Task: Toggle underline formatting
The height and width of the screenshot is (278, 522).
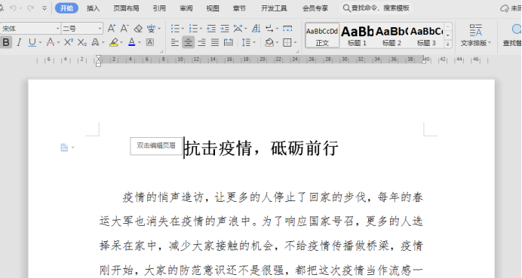Action: 32,42
